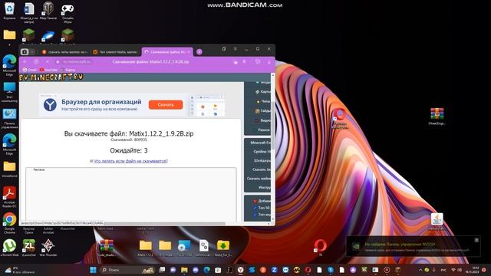
Task: Open a new browser tab with plus
Action: coord(199,52)
